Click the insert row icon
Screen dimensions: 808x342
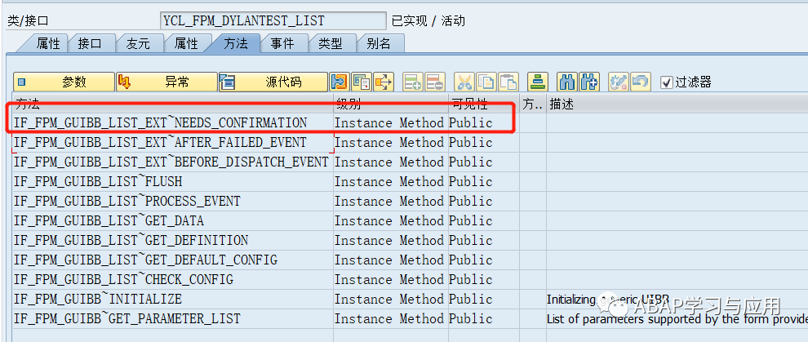[413, 82]
